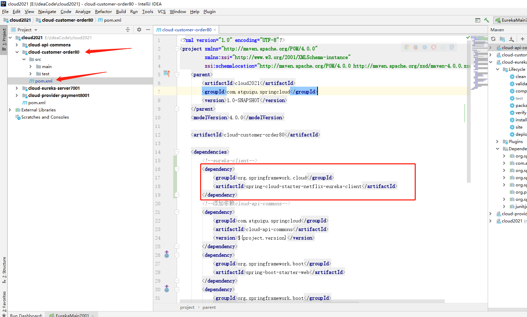Collapse the src folder
The width and height of the screenshot is (527, 317).
pyautogui.click(x=24, y=59)
